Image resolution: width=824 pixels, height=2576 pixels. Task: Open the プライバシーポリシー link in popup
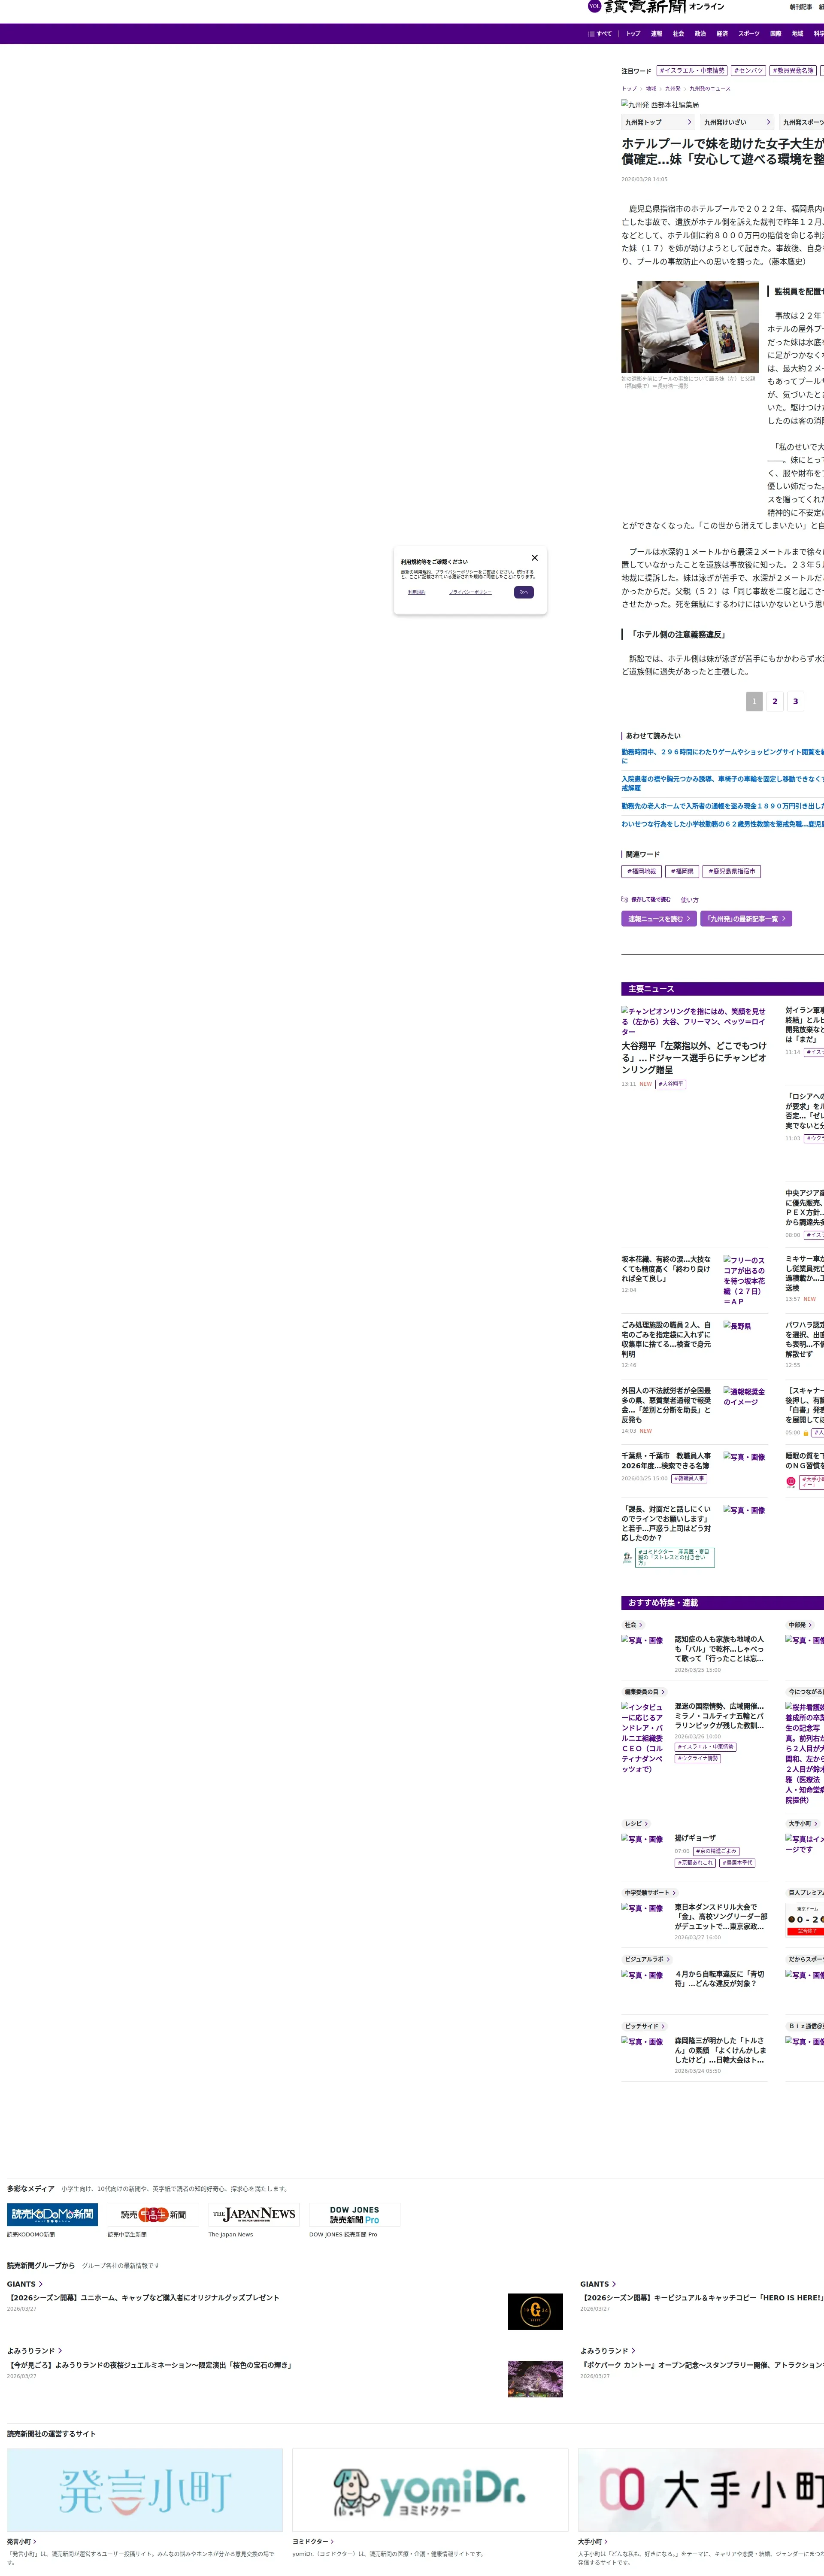470,592
